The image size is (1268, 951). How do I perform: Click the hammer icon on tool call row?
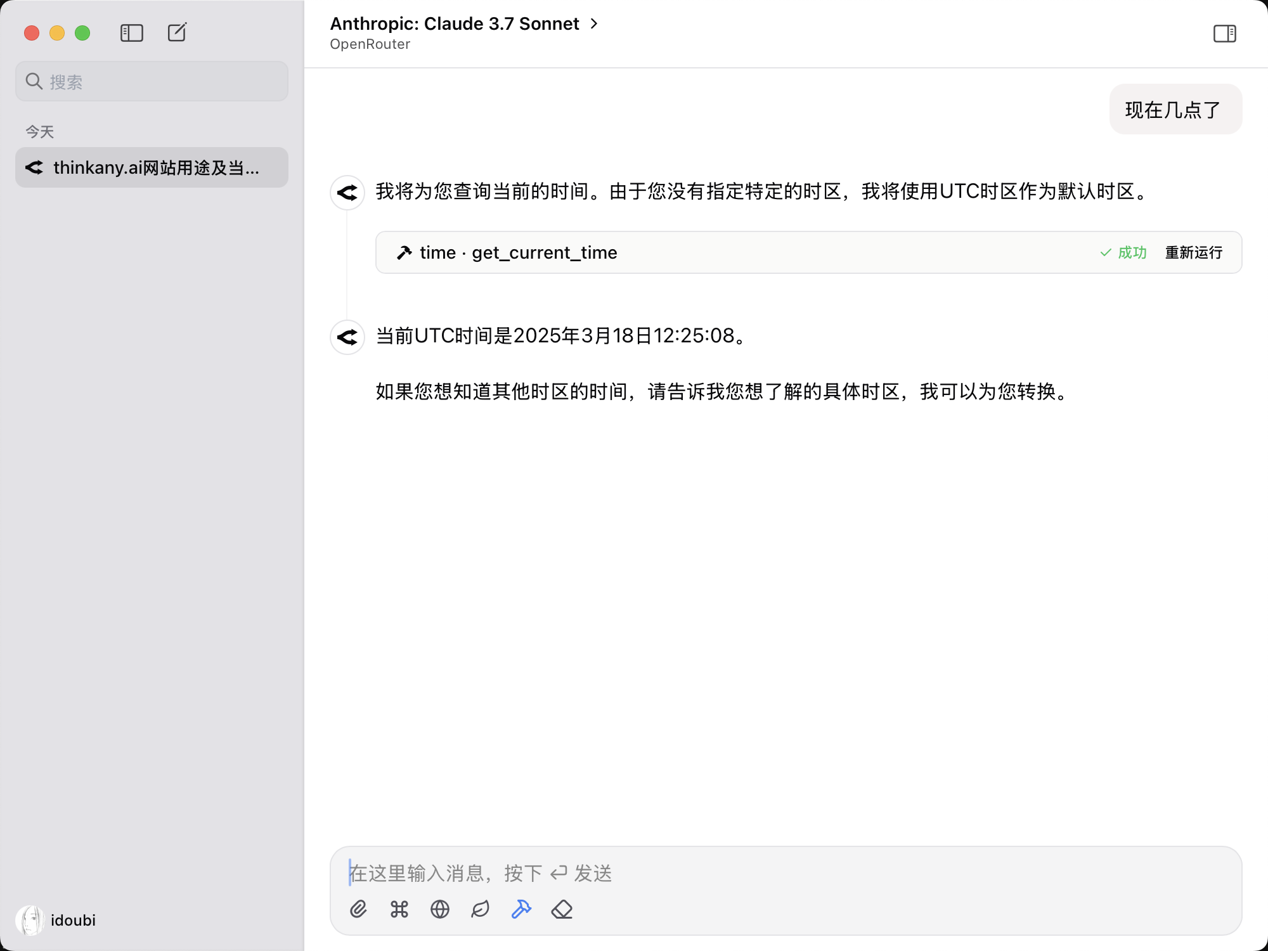click(404, 252)
